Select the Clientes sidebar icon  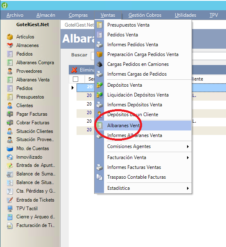[x=10, y=106]
